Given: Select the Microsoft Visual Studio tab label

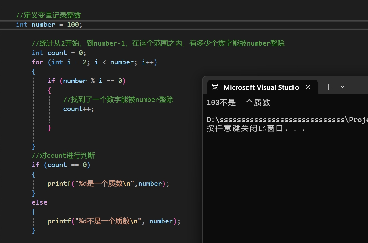Looking at the screenshot, I should point(261,87).
